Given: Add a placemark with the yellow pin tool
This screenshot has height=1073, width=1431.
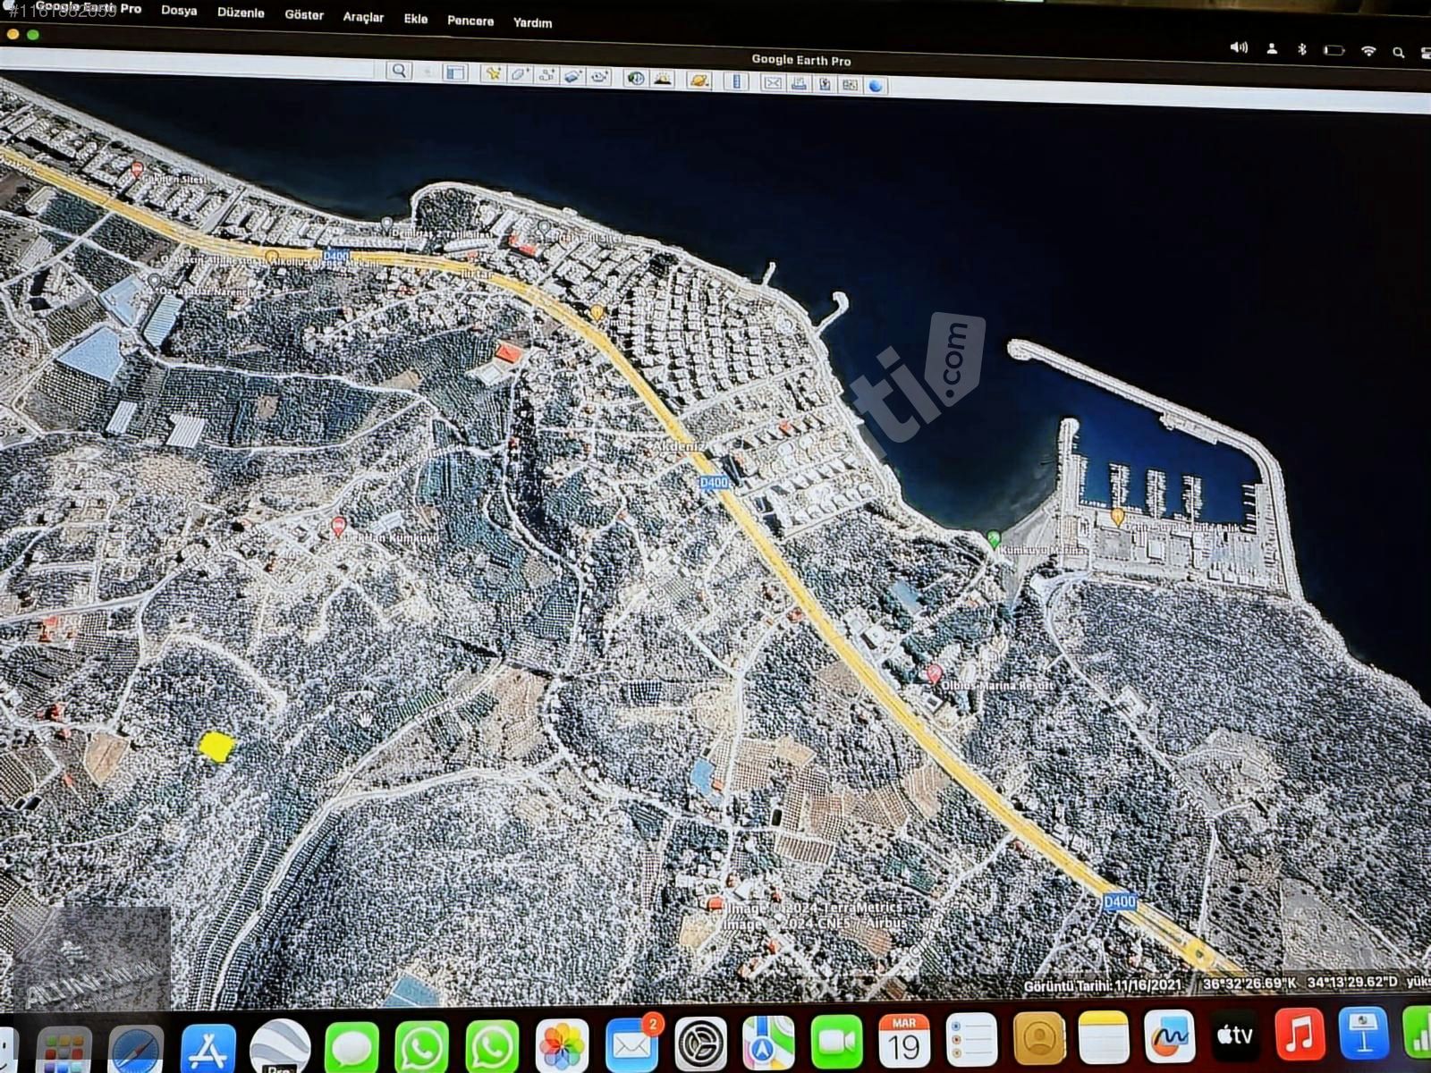Looking at the screenshot, I should [x=491, y=73].
